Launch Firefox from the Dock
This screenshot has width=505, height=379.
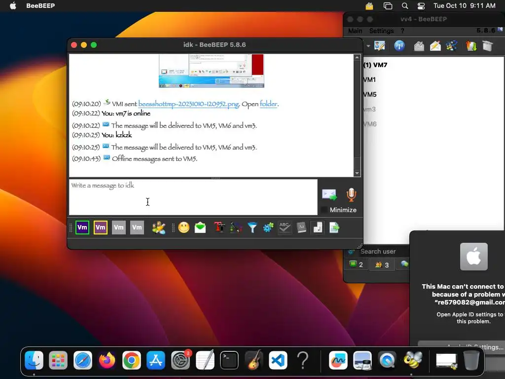[107, 360]
